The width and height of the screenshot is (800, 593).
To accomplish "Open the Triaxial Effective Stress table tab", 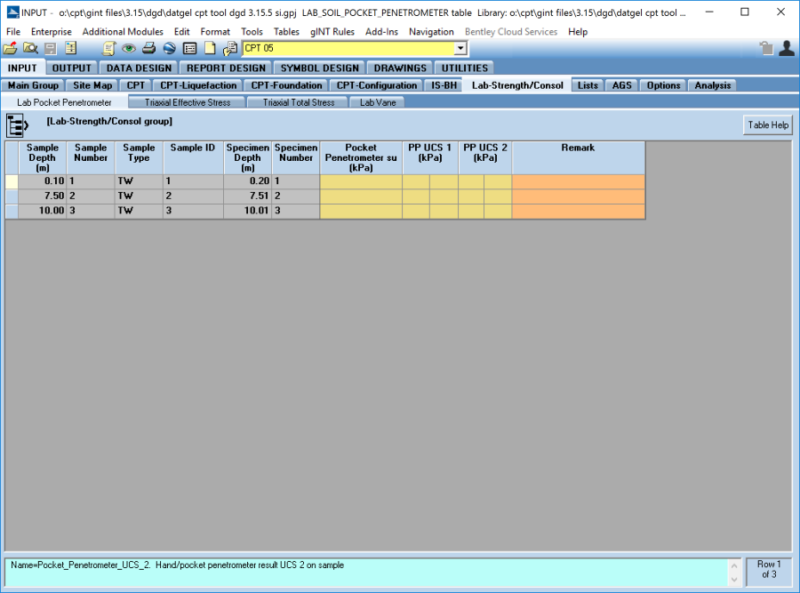I will coord(188,102).
